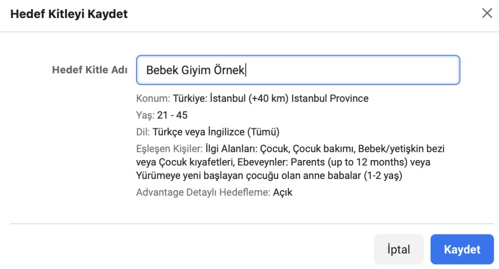499x269 pixels.
Task: Save the audience with Kaydet
Action: tap(462, 250)
